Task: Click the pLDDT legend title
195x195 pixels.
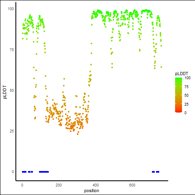Action: (182, 74)
